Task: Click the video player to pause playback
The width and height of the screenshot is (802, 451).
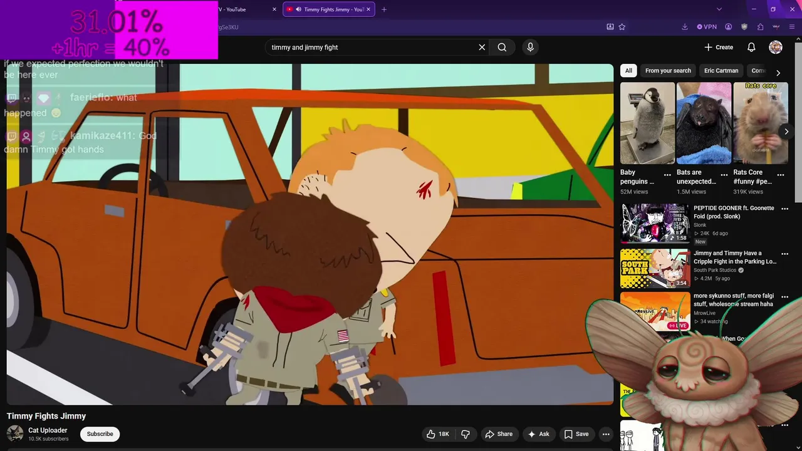Action: click(x=310, y=234)
